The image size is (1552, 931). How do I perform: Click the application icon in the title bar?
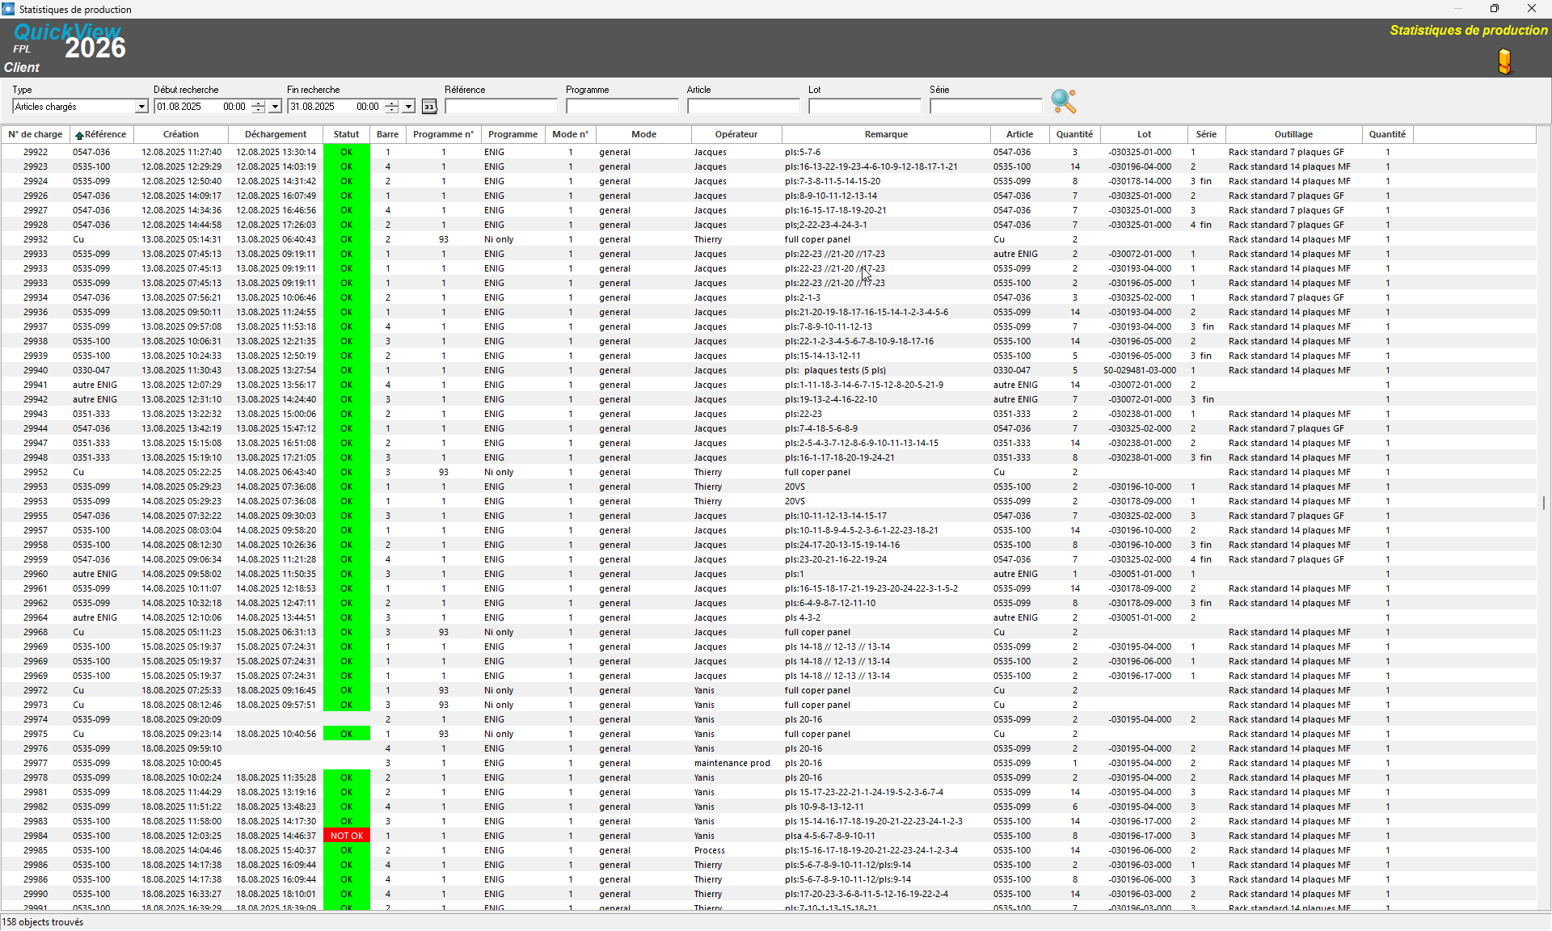(8, 9)
